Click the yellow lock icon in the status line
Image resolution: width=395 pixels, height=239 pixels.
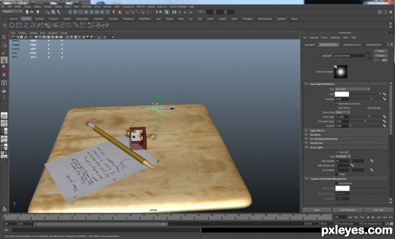113,12
